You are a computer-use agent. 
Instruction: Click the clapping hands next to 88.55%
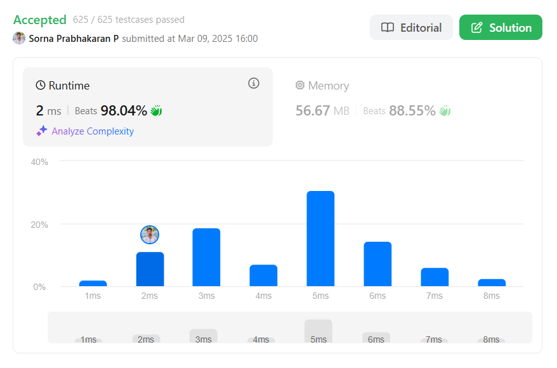(445, 111)
